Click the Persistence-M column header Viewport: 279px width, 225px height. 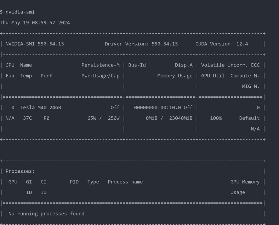pyautogui.click(x=101, y=65)
